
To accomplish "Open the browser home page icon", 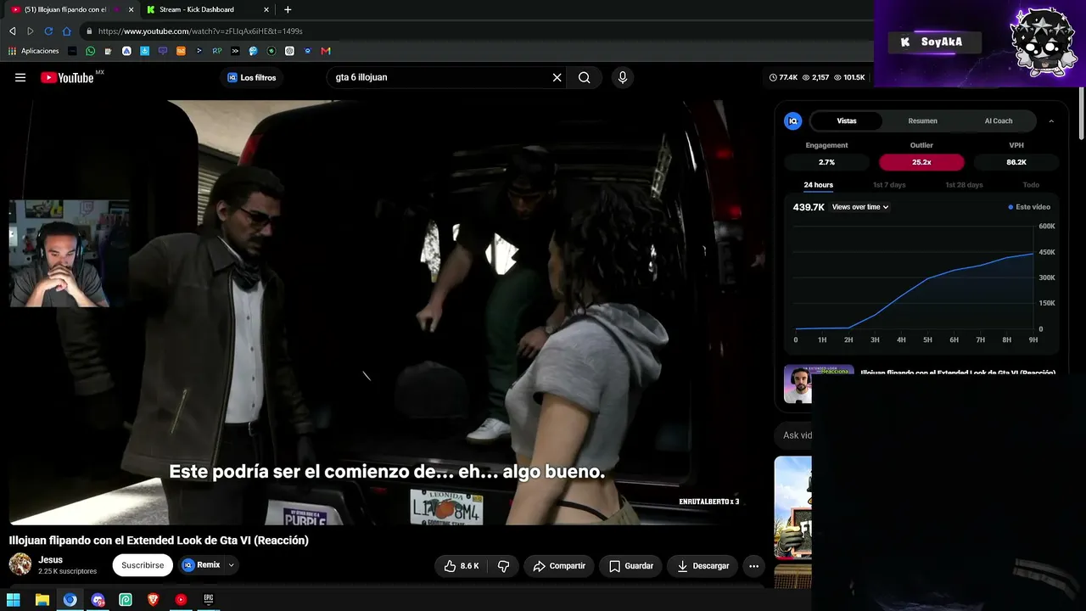I will click(66, 31).
